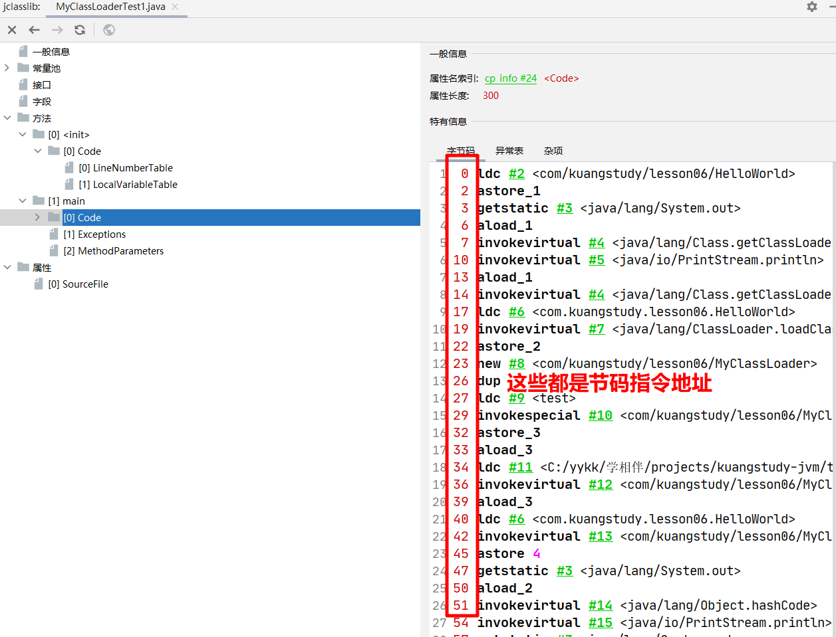Image resolution: width=836 pixels, height=637 pixels.
Task: Click folder icon next to 常量池
Action: pos(23,68)
